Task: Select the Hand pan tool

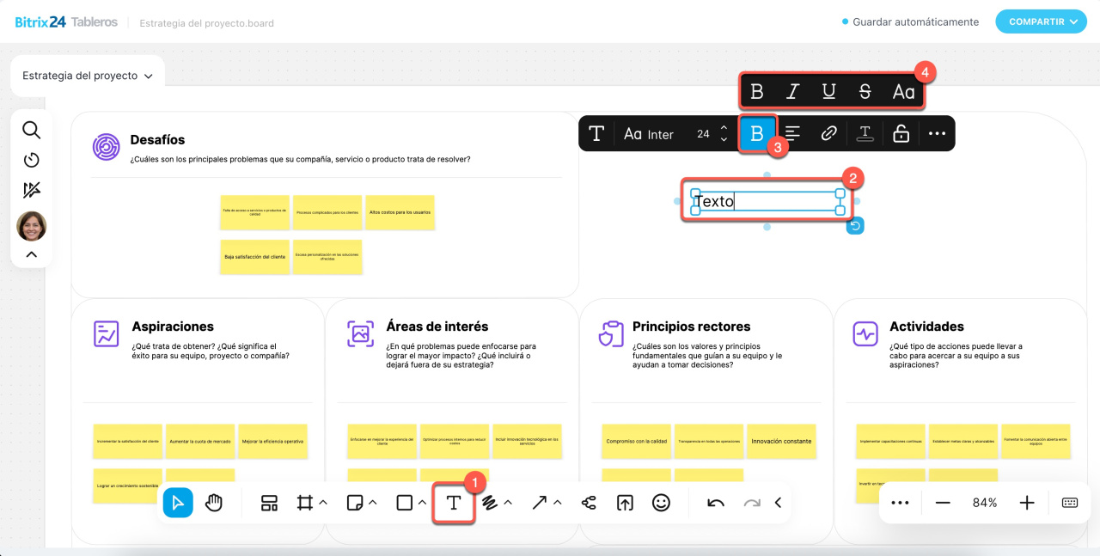Action: tap(213, 504)
